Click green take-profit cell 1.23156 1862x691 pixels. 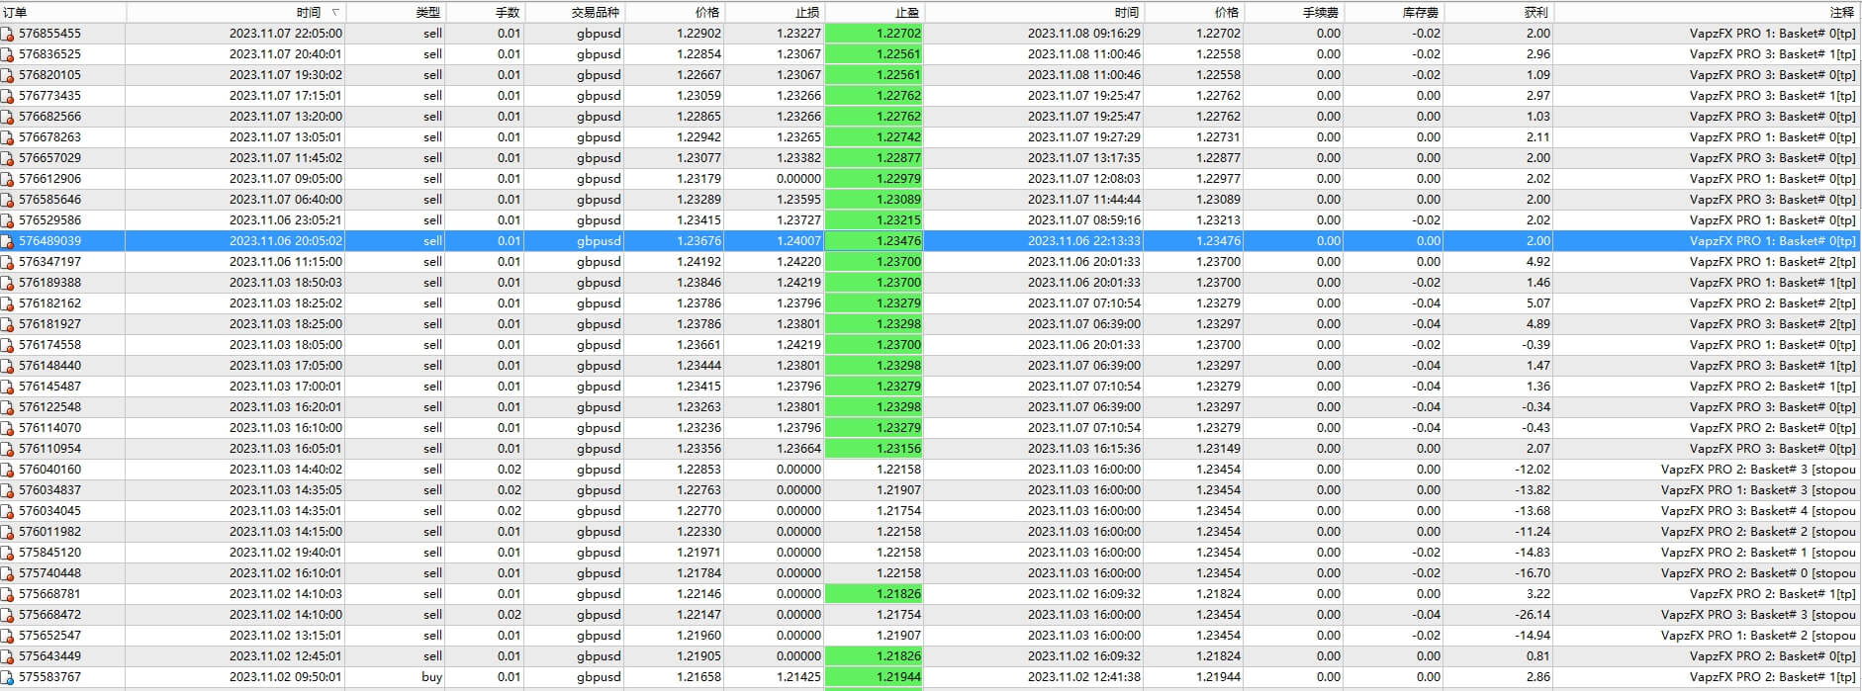coord(874,449)
